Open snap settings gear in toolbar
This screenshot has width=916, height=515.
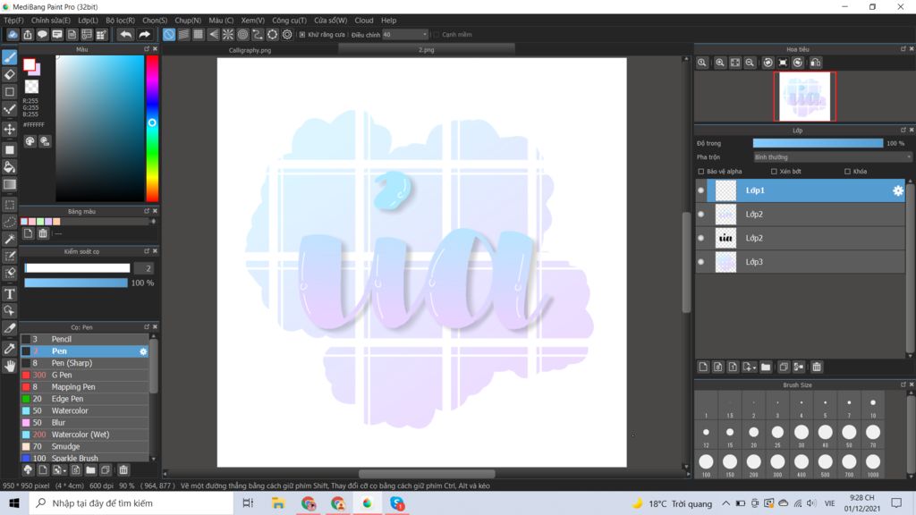287,35
